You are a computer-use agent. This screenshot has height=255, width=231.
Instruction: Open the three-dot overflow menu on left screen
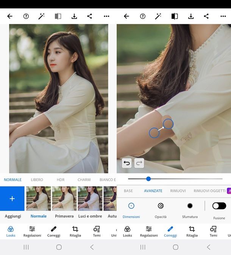tap(106, 16)
